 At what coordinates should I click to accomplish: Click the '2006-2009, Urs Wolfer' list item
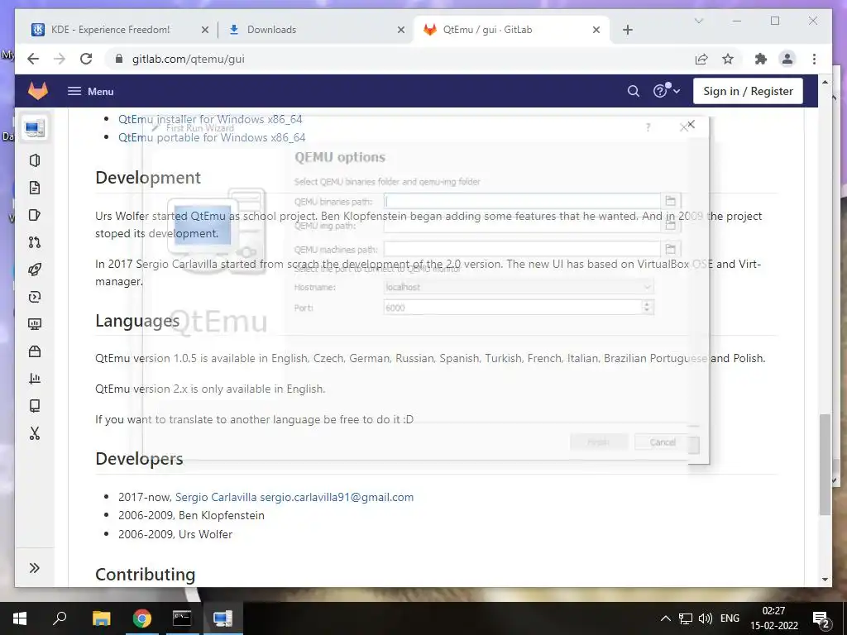[x=175, y=534]
